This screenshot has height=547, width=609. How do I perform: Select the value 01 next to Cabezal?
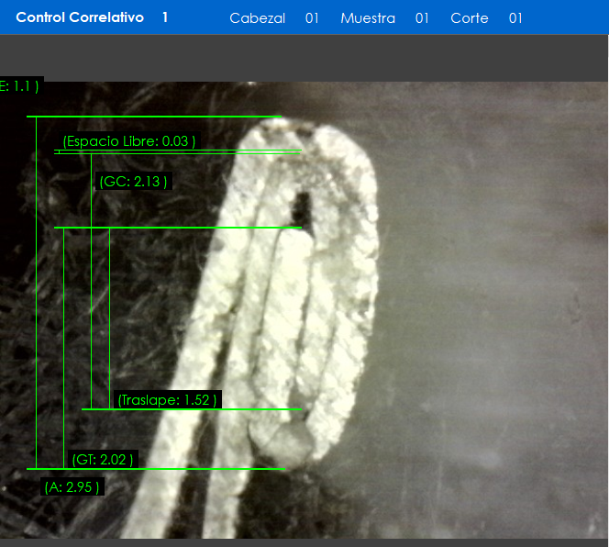click(x=312, y=18)
